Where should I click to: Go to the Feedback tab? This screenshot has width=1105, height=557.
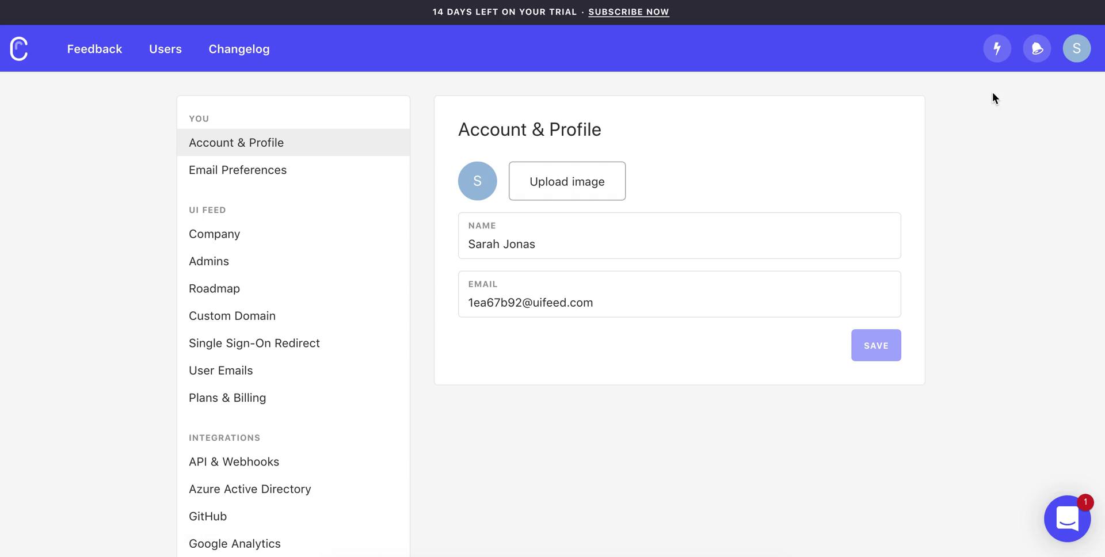click(x=94, y=49)
